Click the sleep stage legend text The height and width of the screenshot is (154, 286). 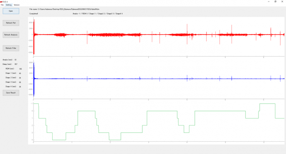pos(97,14)
